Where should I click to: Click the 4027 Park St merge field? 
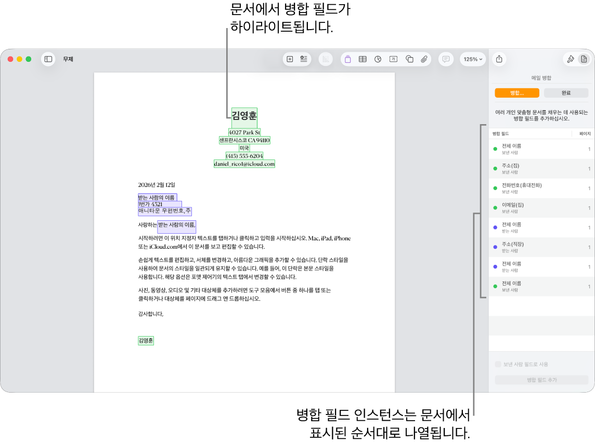click(244, 132)
